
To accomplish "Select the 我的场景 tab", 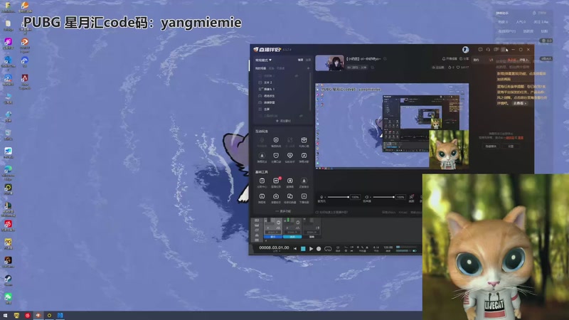I will (x=260, y=68).
